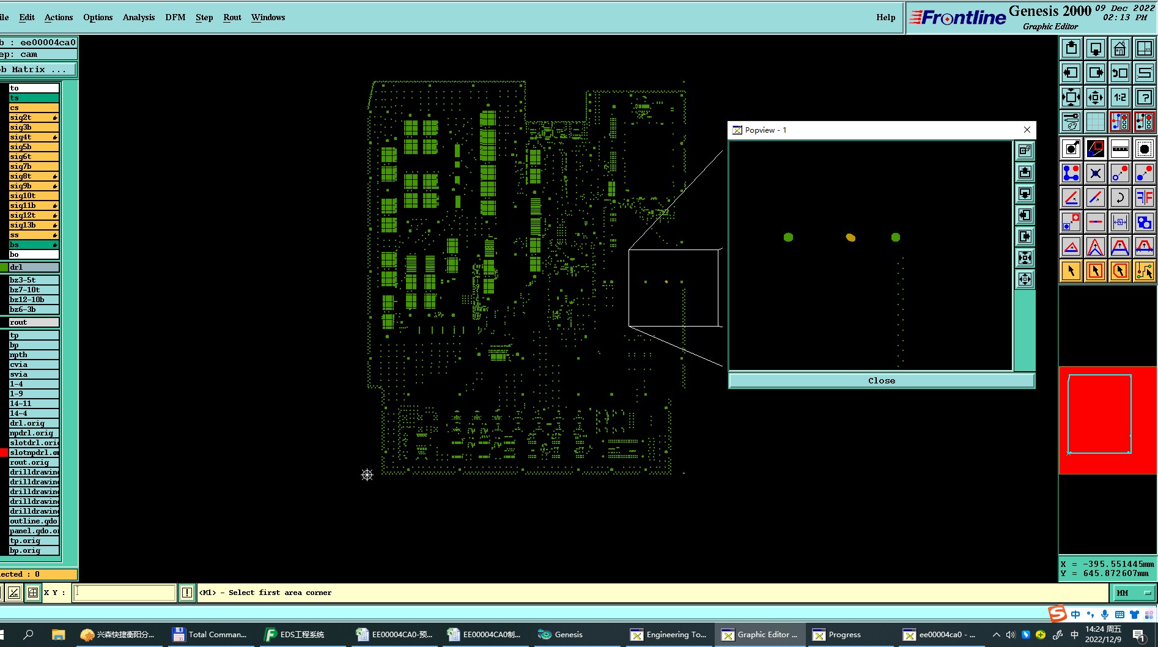Click the 1:2 zoom scale icon

point(1119,97)
